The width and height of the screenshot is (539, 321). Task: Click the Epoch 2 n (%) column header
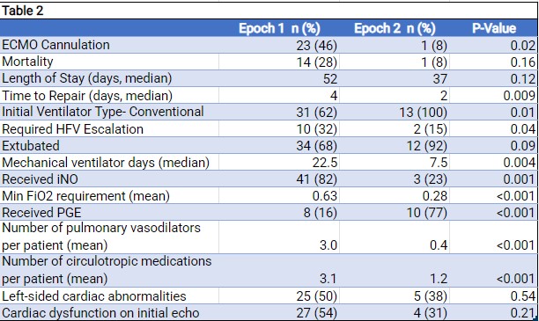[395, 28]
